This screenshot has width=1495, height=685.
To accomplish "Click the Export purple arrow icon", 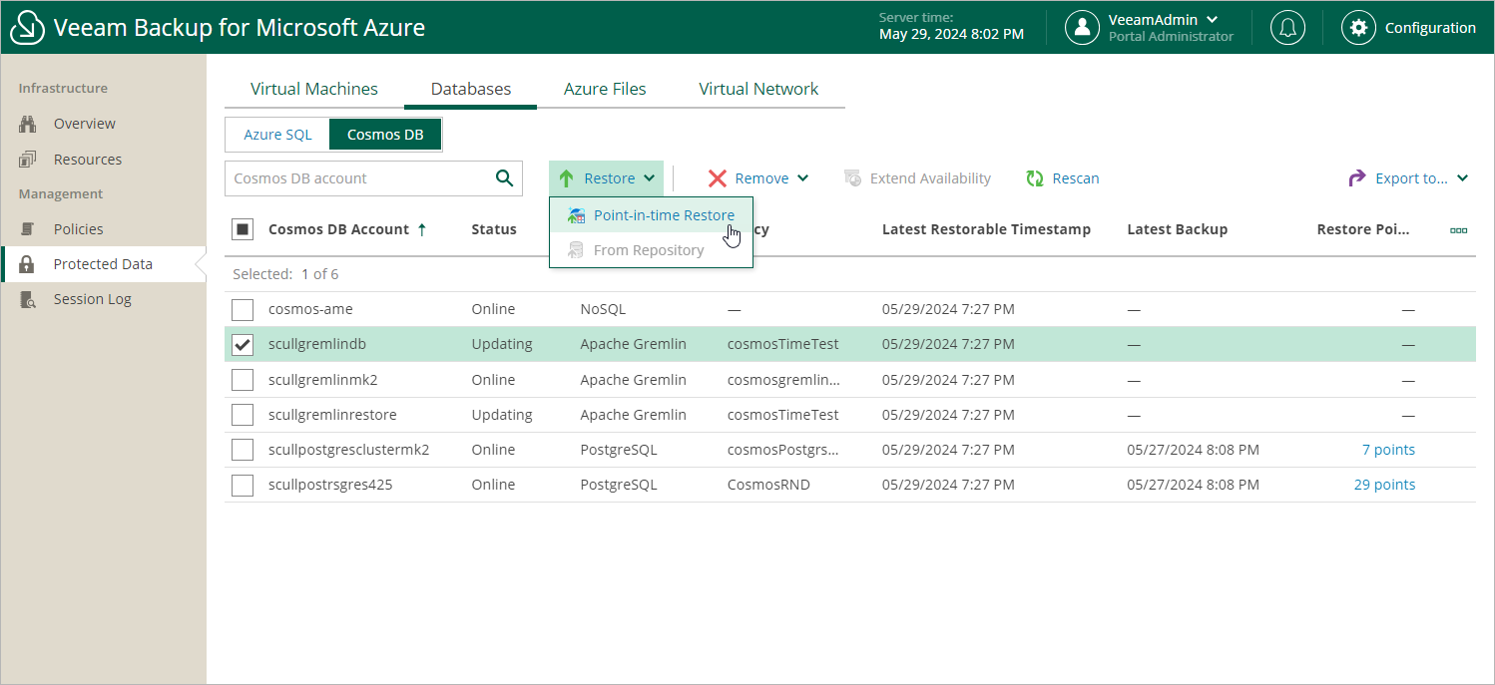I will tap(1357, 178).
